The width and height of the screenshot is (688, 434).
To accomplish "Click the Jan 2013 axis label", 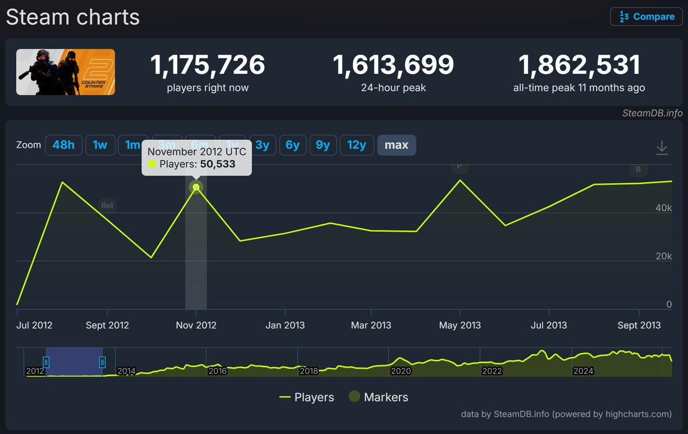I will tap(285, 325).
